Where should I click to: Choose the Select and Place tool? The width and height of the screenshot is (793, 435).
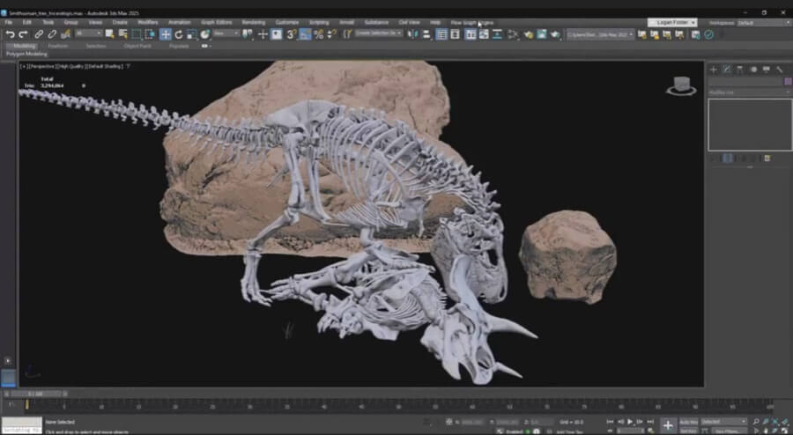point(204,34)
